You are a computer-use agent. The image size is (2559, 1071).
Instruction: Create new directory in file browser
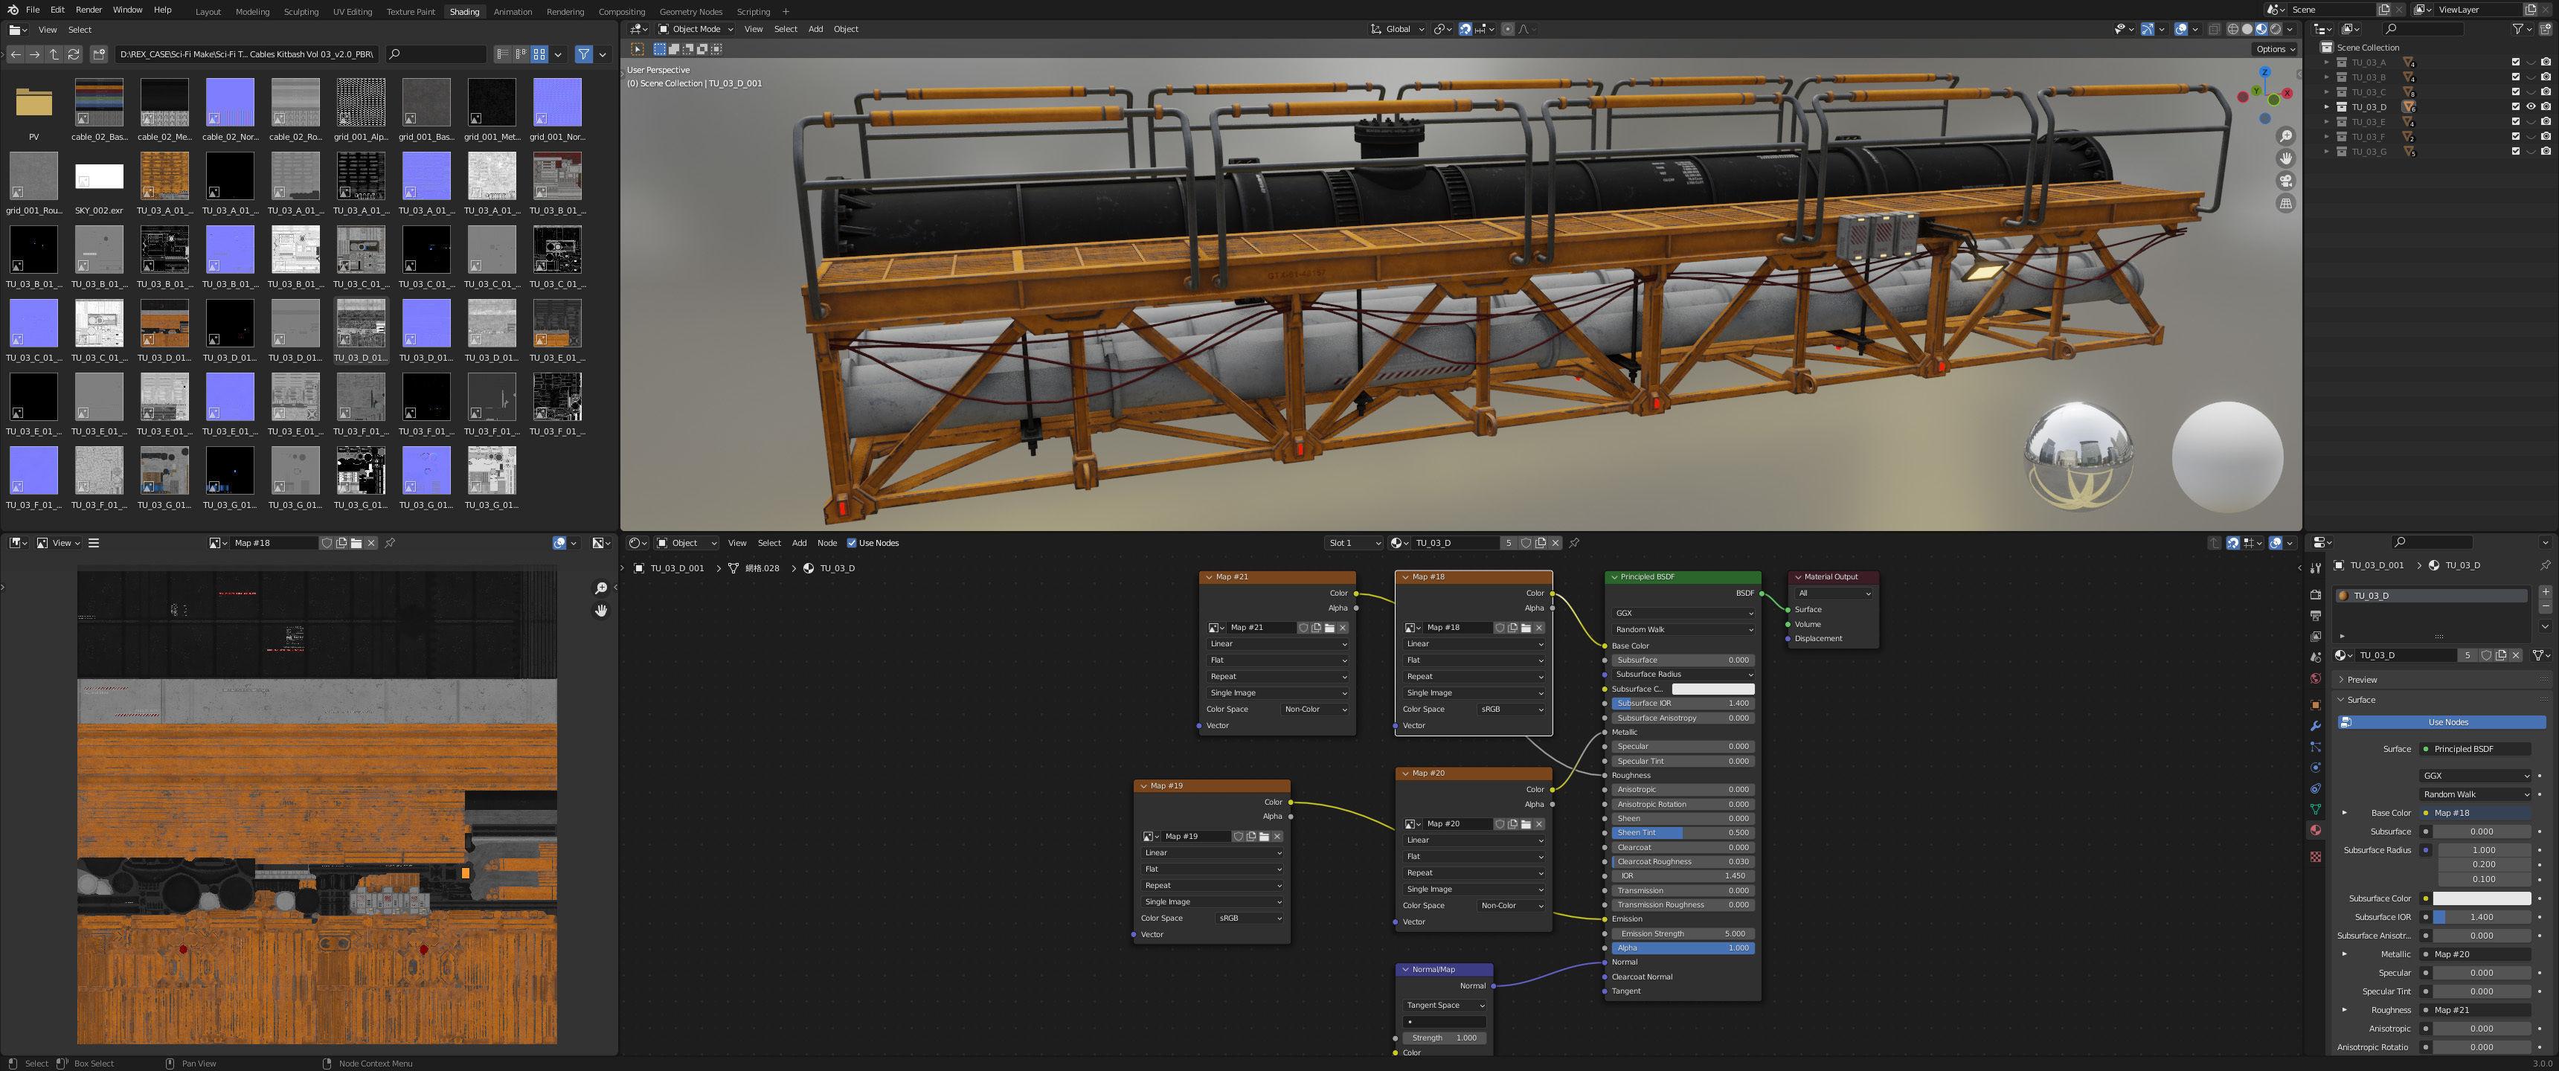pyautogui.click(x=98, y=54)
